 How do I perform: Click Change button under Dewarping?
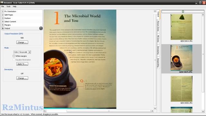(22, 78)
